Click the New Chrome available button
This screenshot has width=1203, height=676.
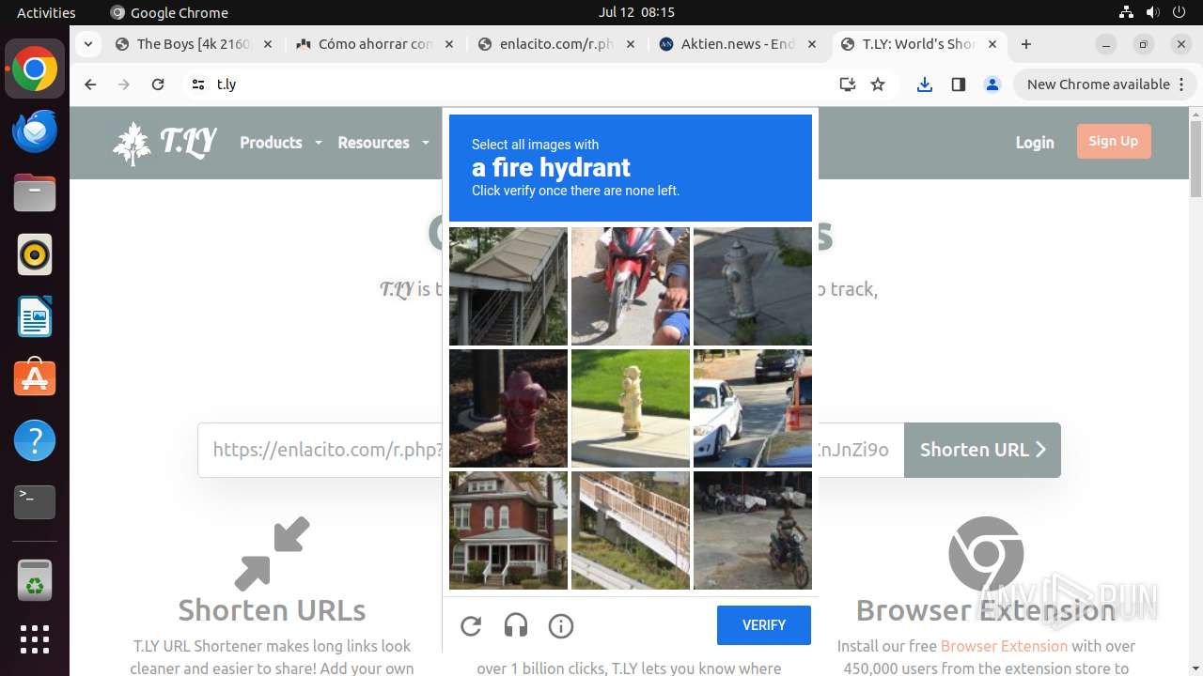pos(1104,84)
